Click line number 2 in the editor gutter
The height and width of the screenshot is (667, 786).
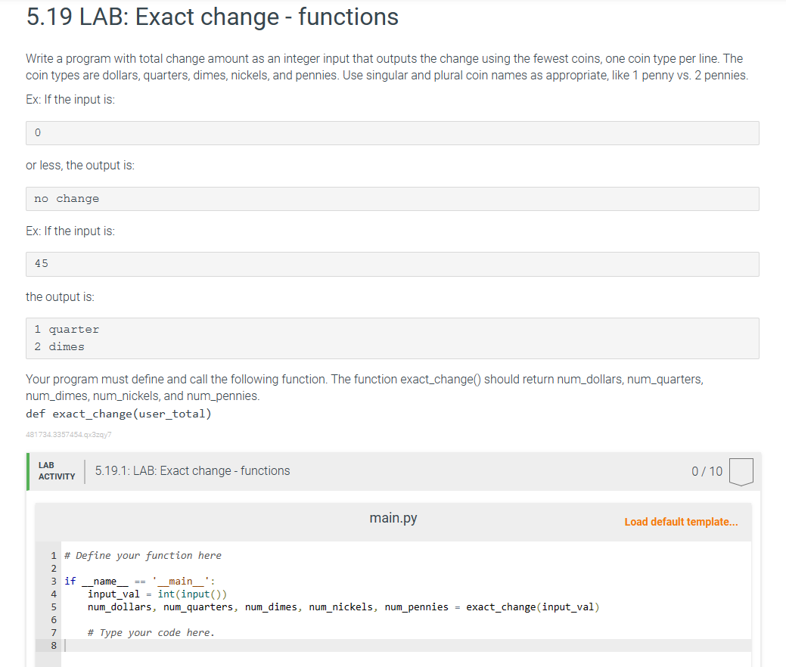point(53,568)
